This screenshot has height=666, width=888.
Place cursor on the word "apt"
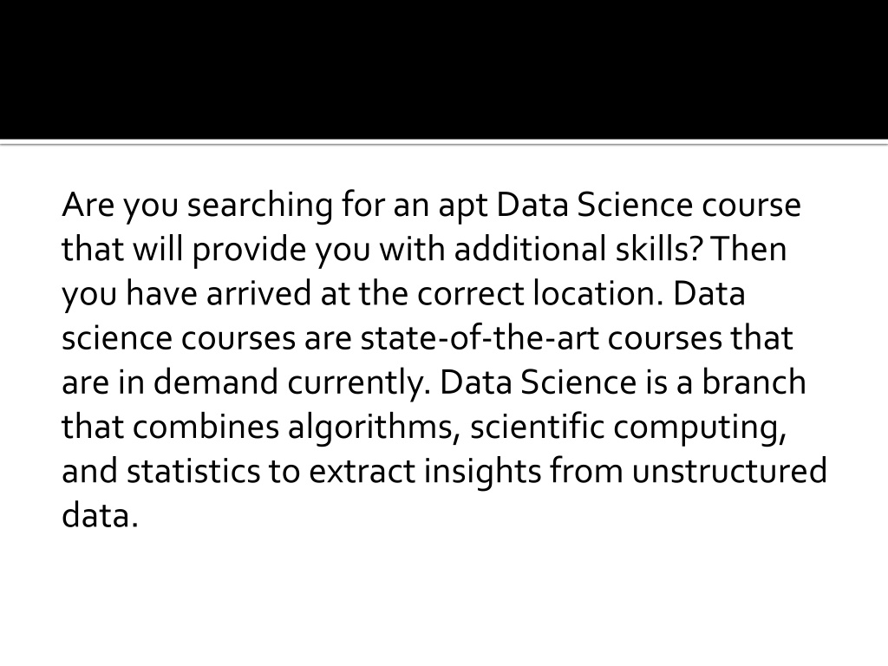(x=463, y=206)
